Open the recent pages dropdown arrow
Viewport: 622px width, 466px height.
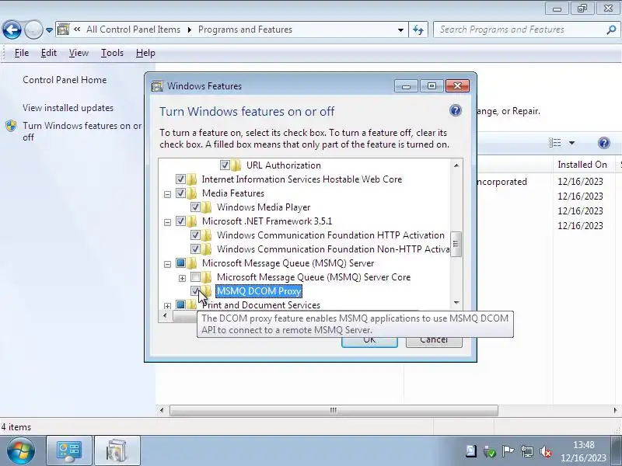click(x=49, y=30)
